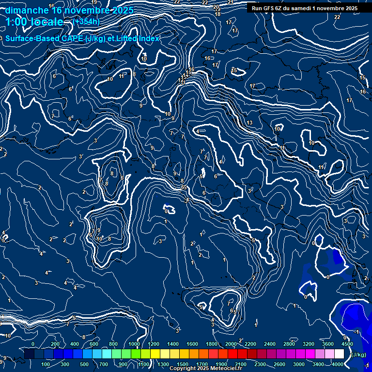Screen dimensions: 372x372
Task: Click the 'Surface-Based CAPE (J/kg) et Lifted Index' title
Action: [x=82, y=38]
